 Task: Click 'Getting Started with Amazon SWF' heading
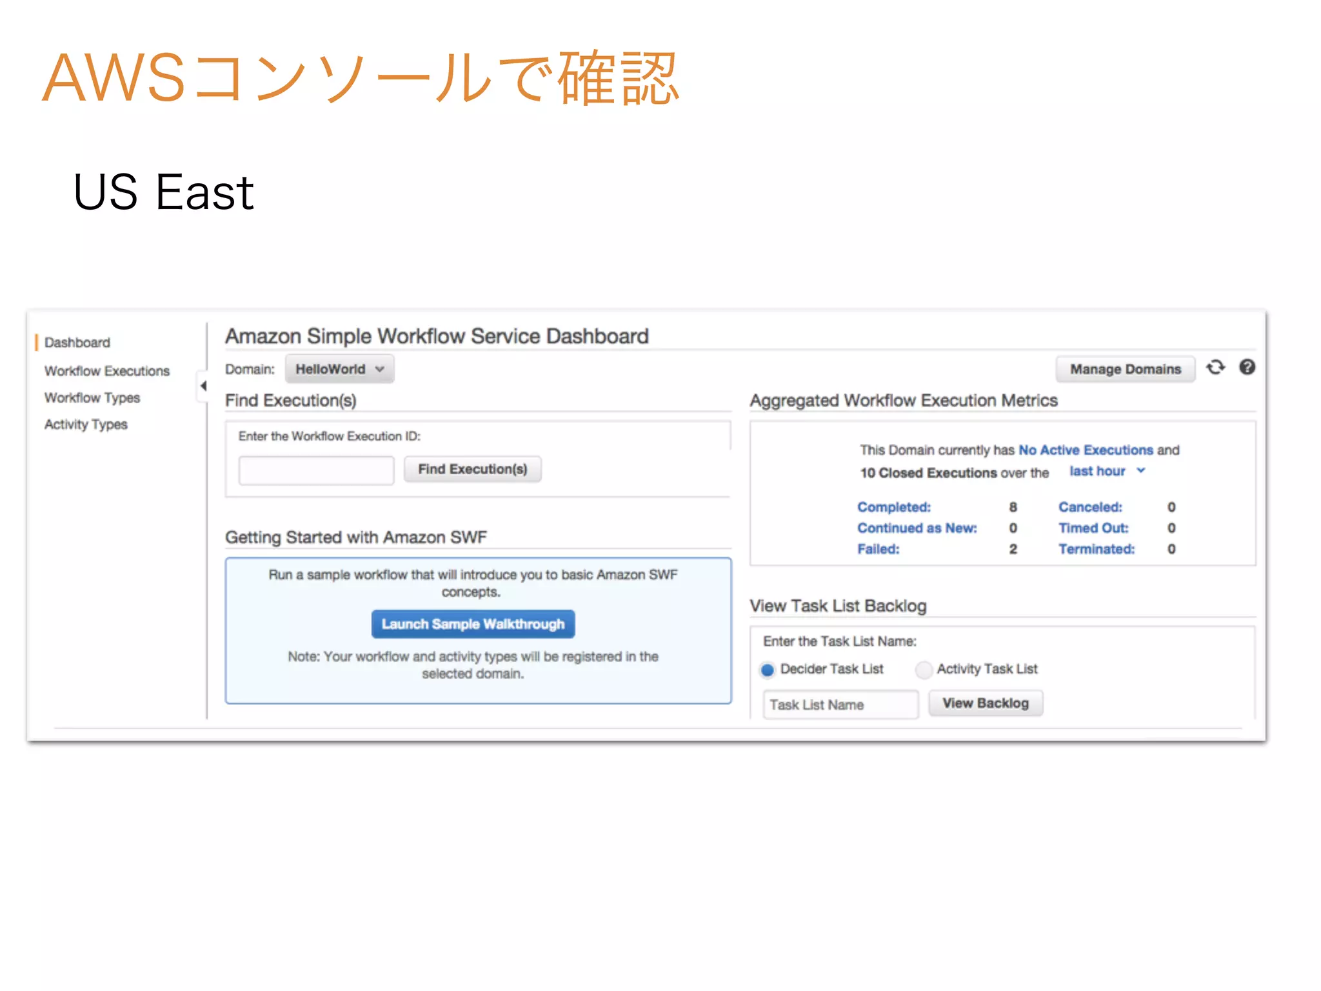click(356, 537)
